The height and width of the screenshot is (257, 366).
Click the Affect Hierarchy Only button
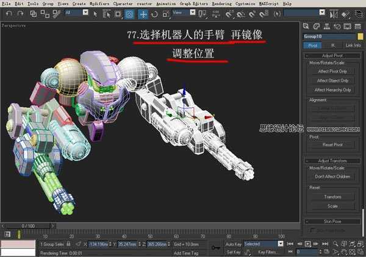tap(332, 90)
